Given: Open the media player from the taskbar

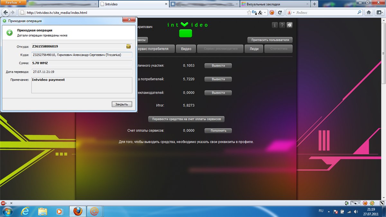Looking at the screenshot, I should pyautogui.click(x=60, y=211).
